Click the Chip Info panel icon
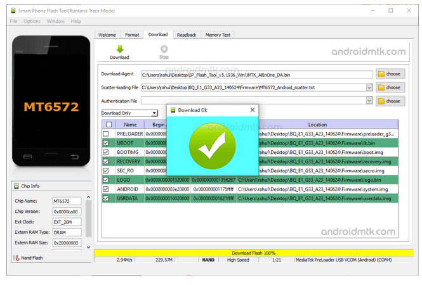 [x=16, y=186]
